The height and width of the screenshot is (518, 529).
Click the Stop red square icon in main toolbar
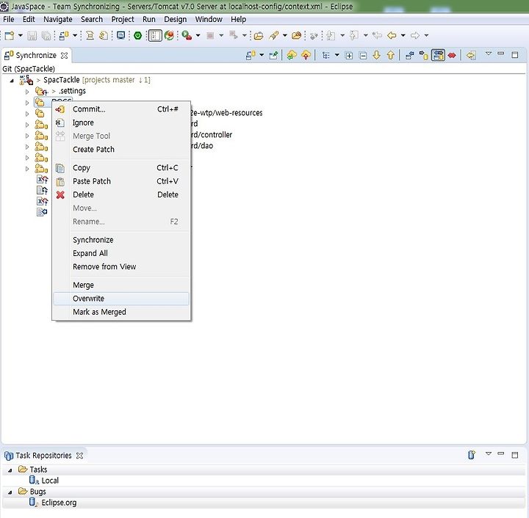click(x=210, y=35)
